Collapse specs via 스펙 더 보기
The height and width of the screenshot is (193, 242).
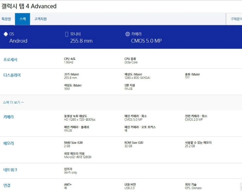(13, 103)
